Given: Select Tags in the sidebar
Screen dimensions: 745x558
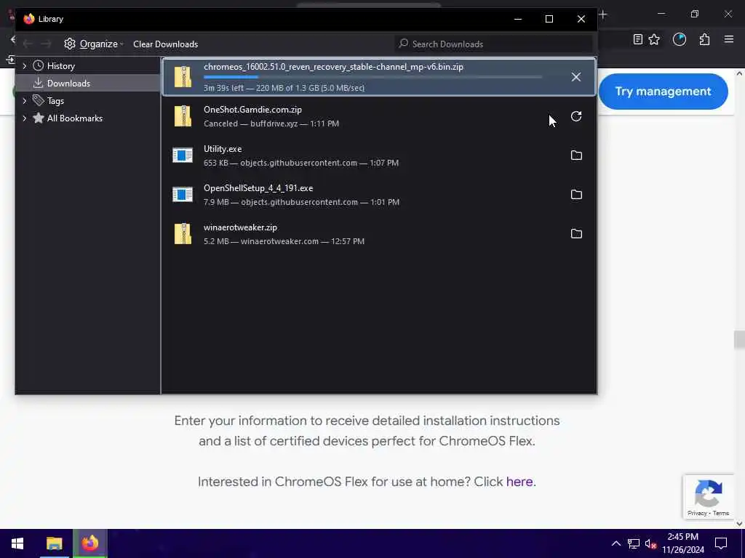Looking at the screenshot, I should coord(55,101).
